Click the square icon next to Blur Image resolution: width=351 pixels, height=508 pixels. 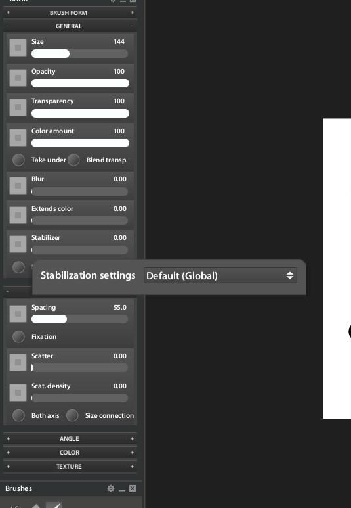click(18, 185)
